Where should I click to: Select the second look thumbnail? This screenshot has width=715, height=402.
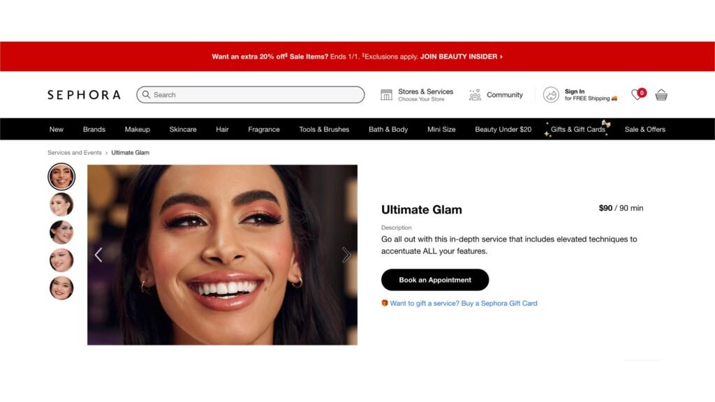point(61,204)
